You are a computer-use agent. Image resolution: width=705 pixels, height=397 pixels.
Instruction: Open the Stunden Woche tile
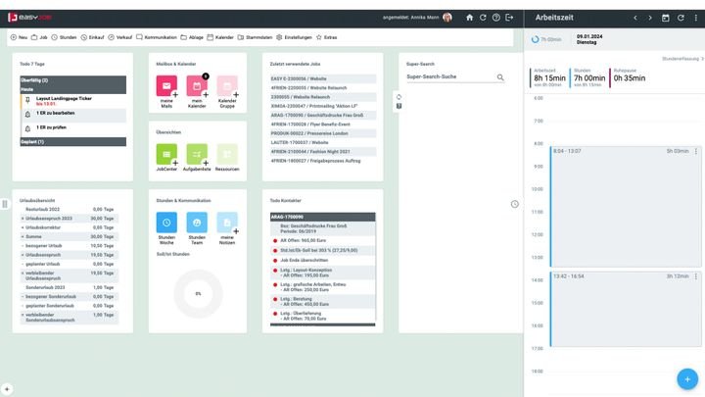(x=166, y=223)
